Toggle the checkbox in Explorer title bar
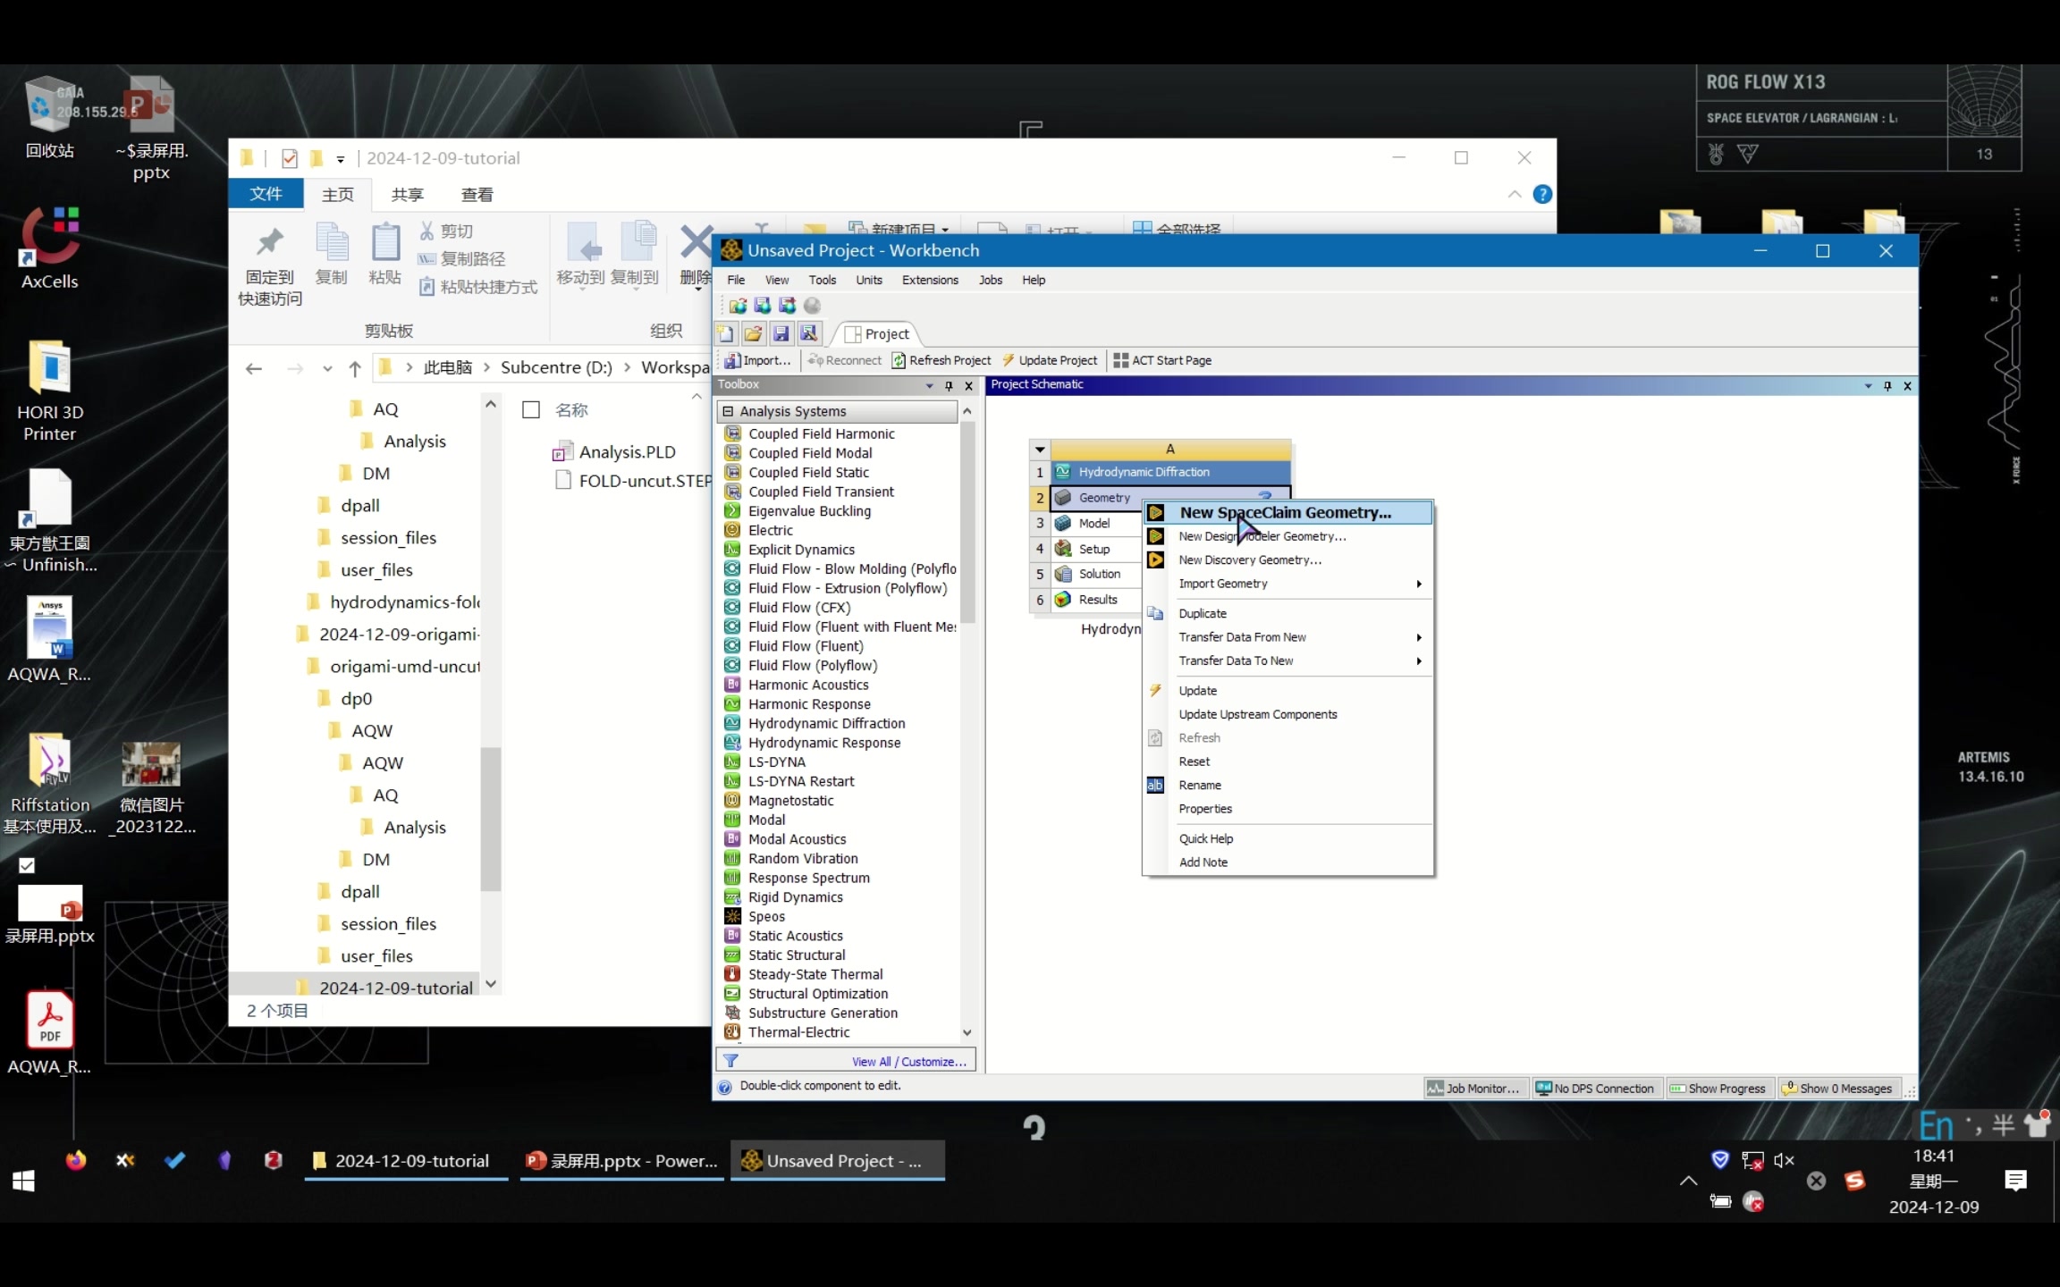 click(x=290, y=158)
